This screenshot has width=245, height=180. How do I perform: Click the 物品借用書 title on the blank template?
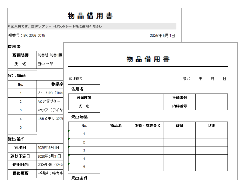148,59
